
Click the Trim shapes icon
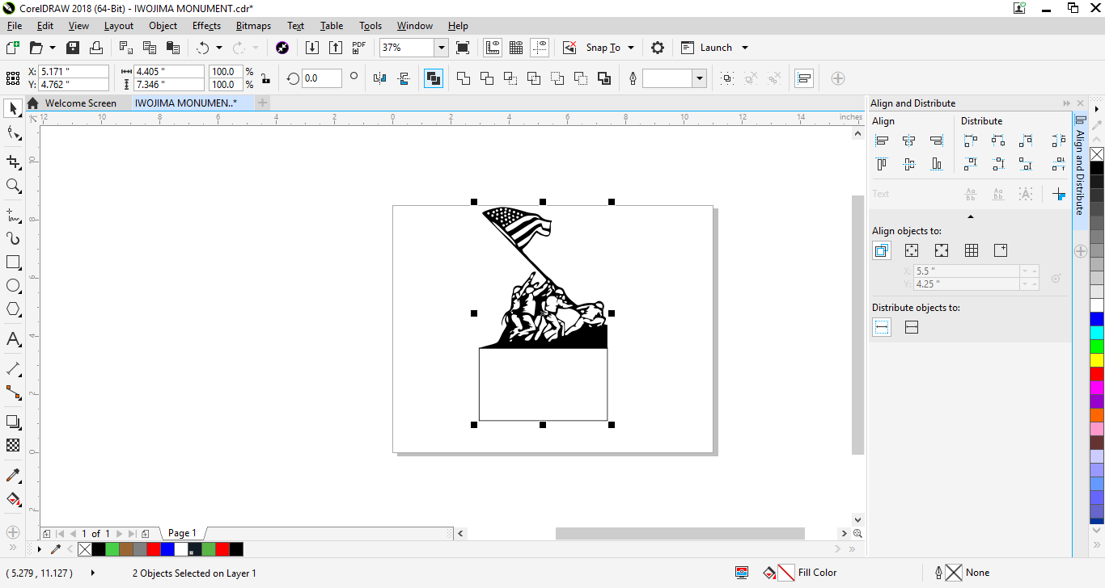pos(486,78)
